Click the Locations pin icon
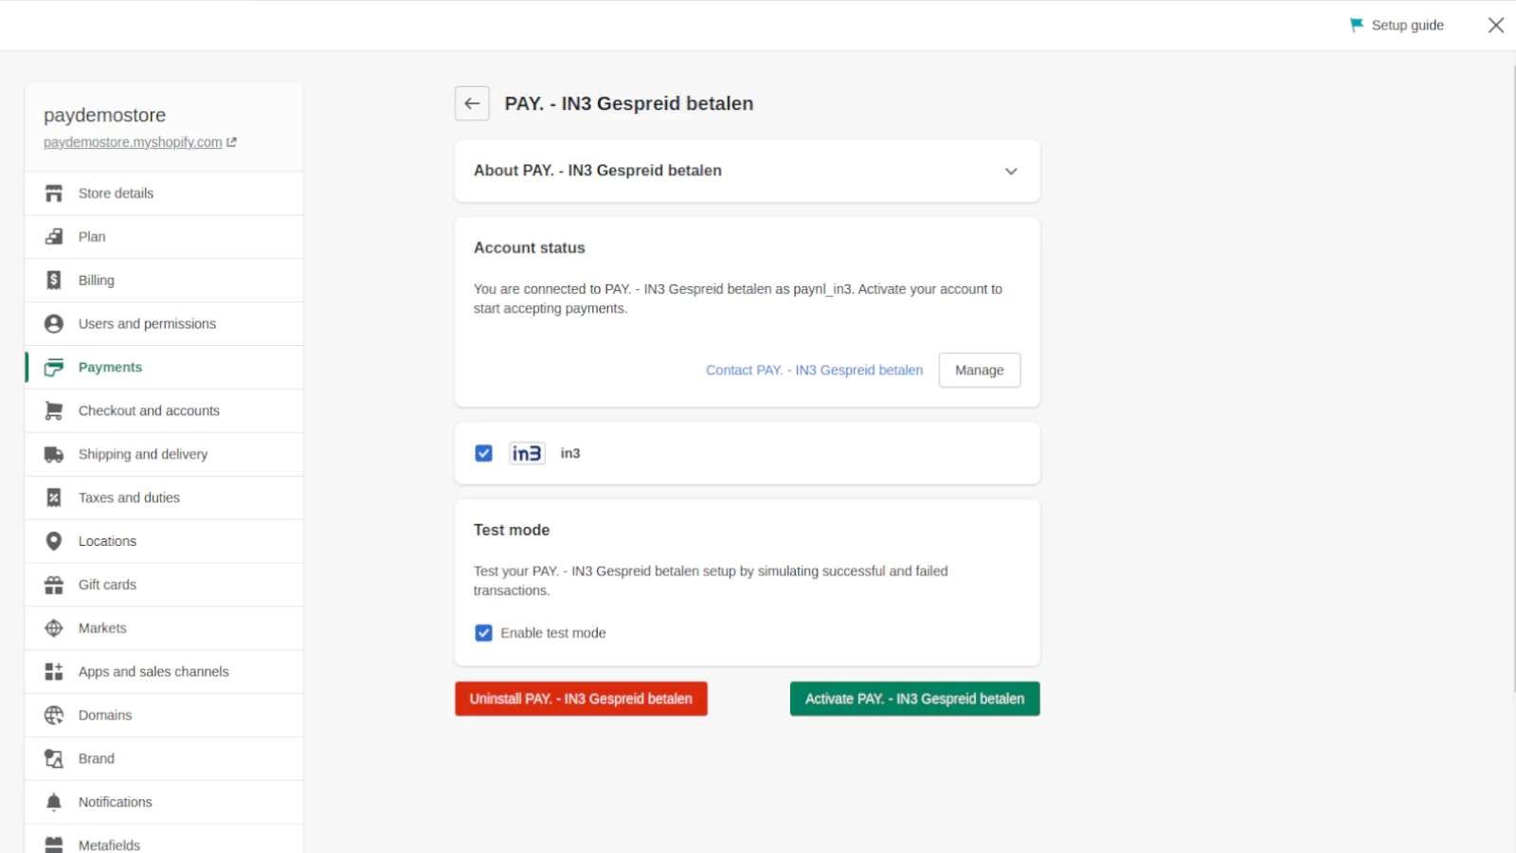Screen dimensions: 1516x853 (54, 541)
